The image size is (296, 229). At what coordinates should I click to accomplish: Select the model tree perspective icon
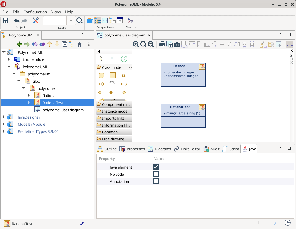(x=97, y=20)
